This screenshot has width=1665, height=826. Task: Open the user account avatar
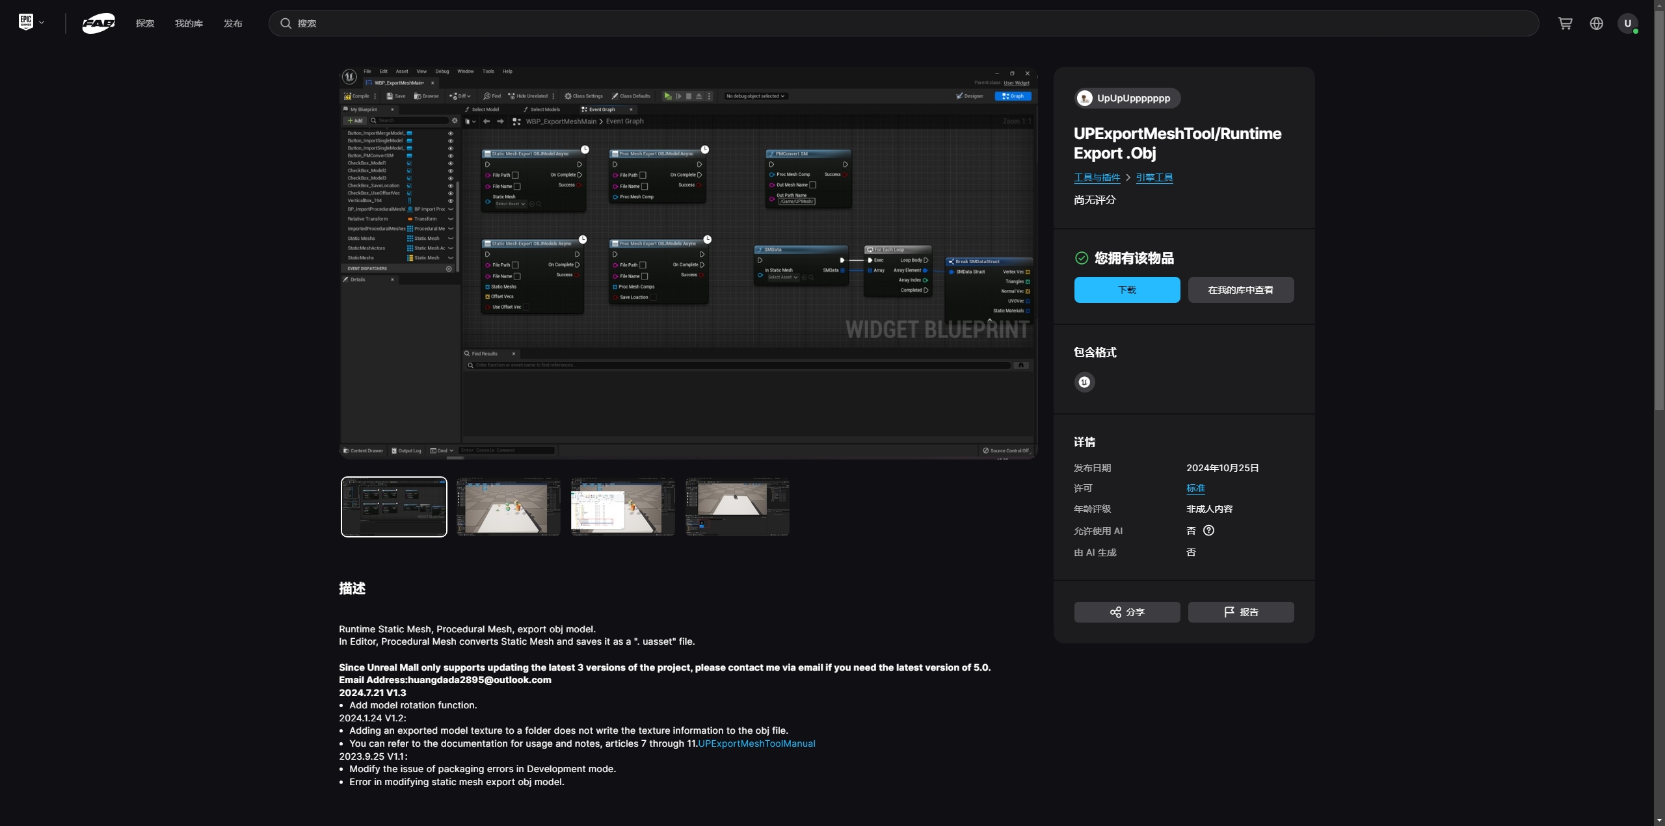1627,23
